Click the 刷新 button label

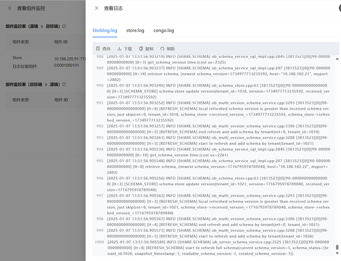[x=170, y=49]
